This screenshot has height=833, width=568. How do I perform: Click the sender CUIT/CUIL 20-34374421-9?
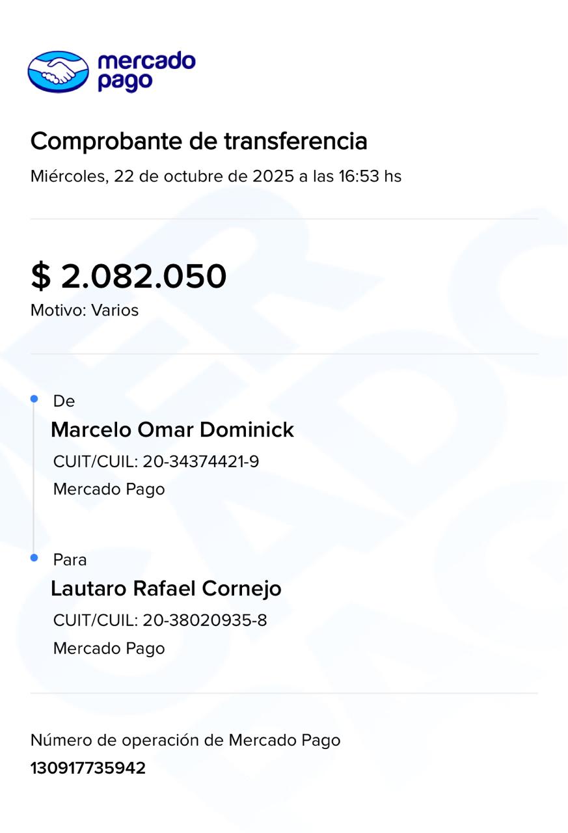pos(156,461)
